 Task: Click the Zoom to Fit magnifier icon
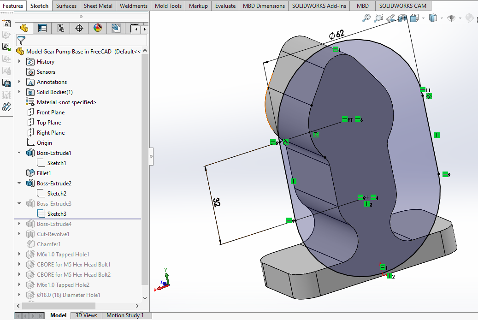pyautogui.click(x=366, y=18)
